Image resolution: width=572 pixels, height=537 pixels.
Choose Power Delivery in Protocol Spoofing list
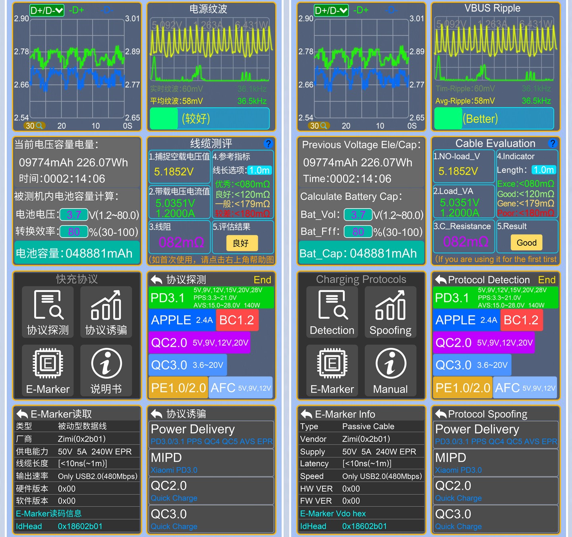pyautogui.click(x=496, y=434)
